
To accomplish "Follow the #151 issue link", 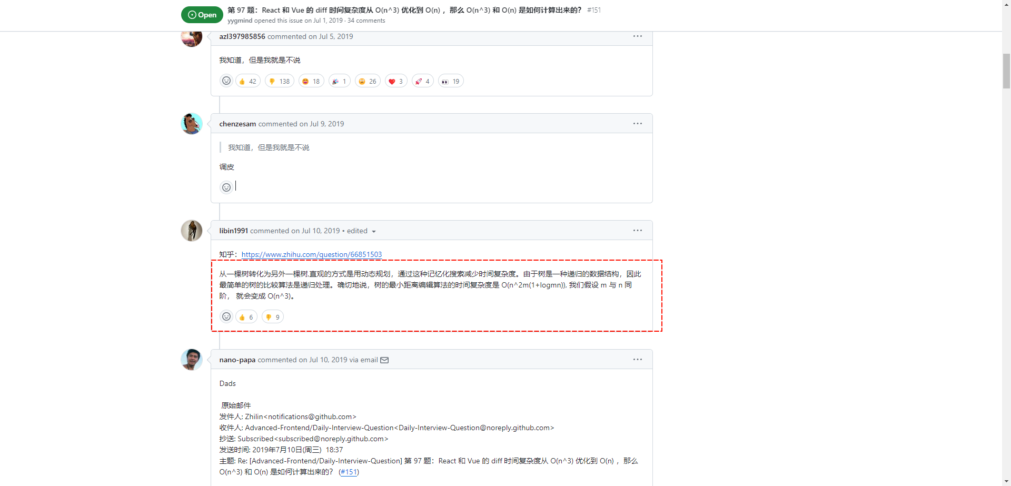I will tap(349, 472).
